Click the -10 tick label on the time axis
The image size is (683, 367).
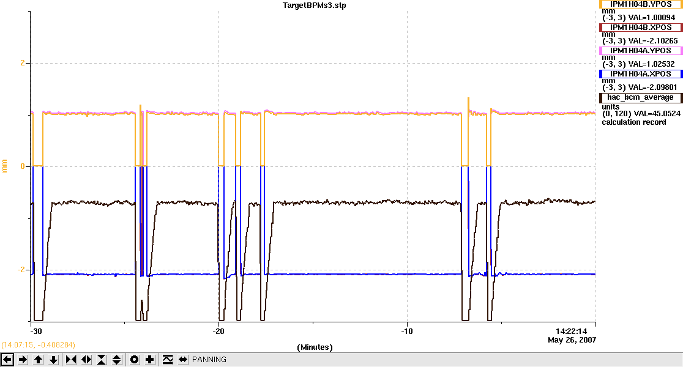click(407, 332)
